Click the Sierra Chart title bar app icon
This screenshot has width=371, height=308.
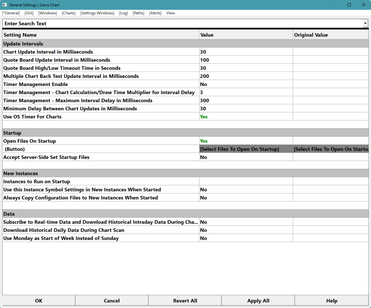tap(5, 5)
